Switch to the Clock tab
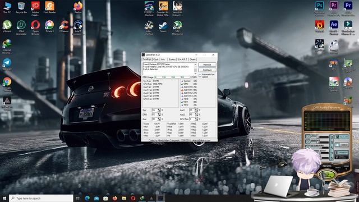The height and width of the screenshot is (202, 359). click(x=156, y=59)
